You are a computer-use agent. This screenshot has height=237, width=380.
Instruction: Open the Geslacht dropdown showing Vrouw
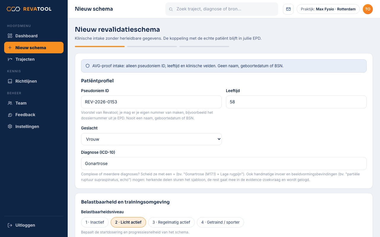151,139
